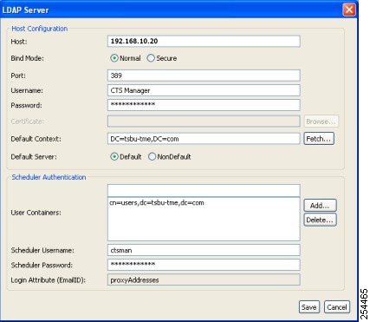Viewport: 370px width, 322px height.
Task: Choose NonDefault for Default Server
Action: point(152,157)
